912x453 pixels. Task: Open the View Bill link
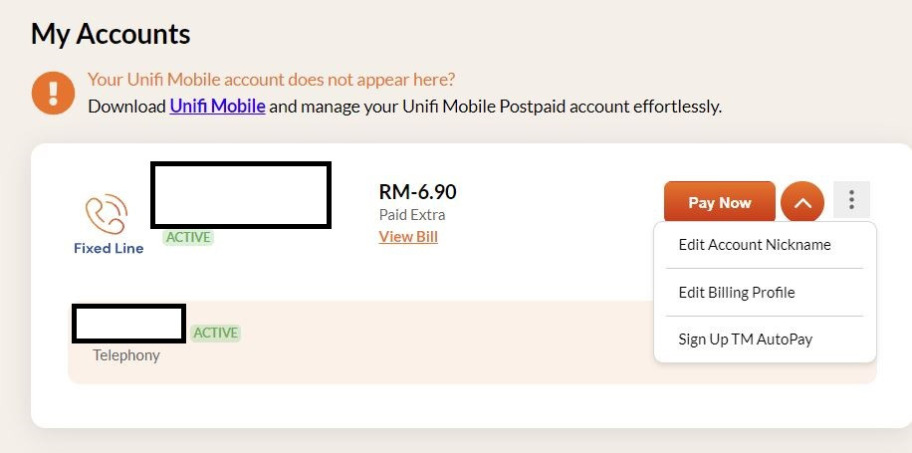tap(408, 237)
